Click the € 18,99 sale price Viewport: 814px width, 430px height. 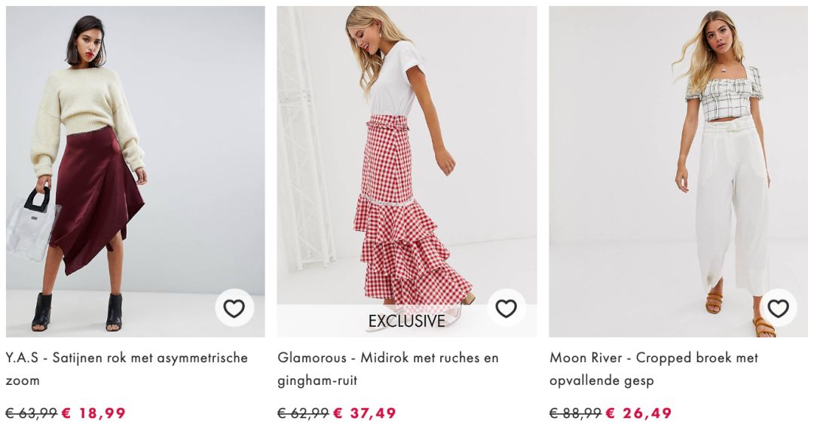point(93,413)
